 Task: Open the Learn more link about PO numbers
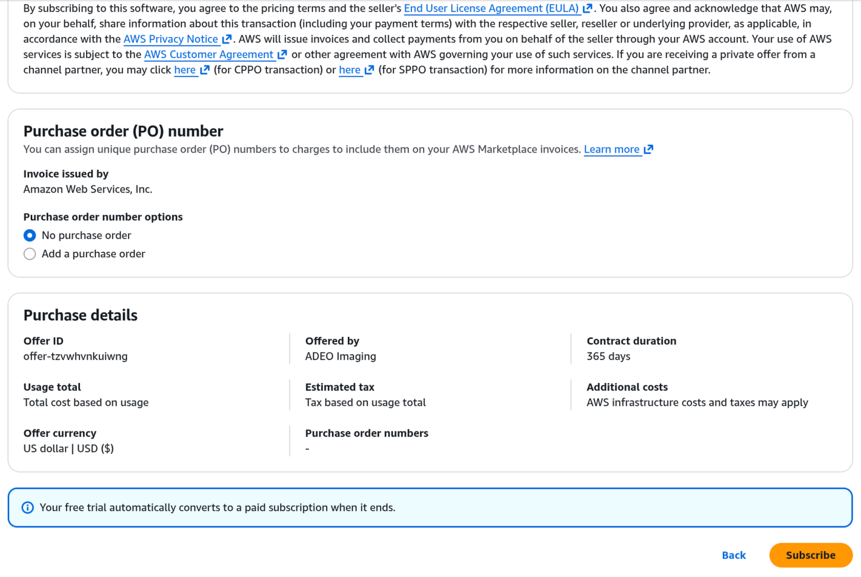(613, 149)
